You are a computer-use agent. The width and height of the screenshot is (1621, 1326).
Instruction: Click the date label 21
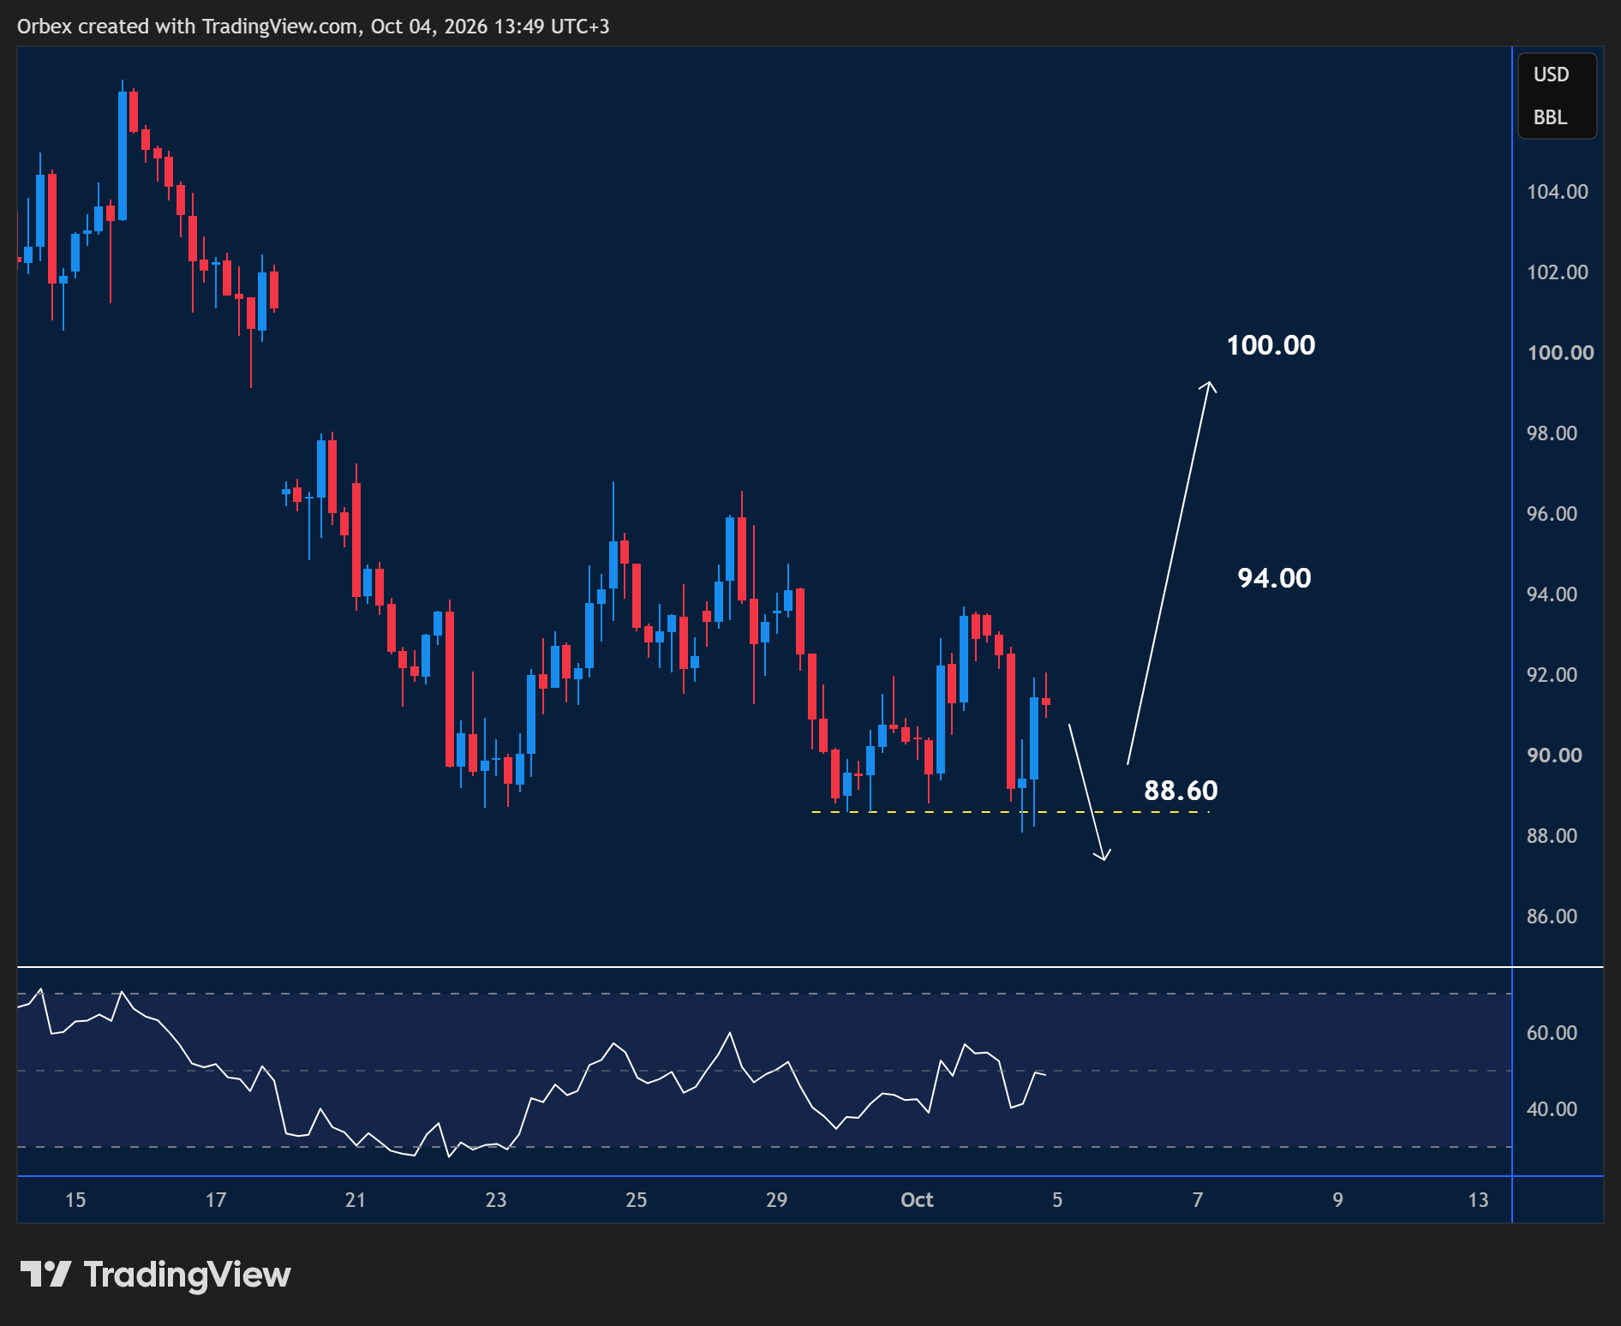356,1200
